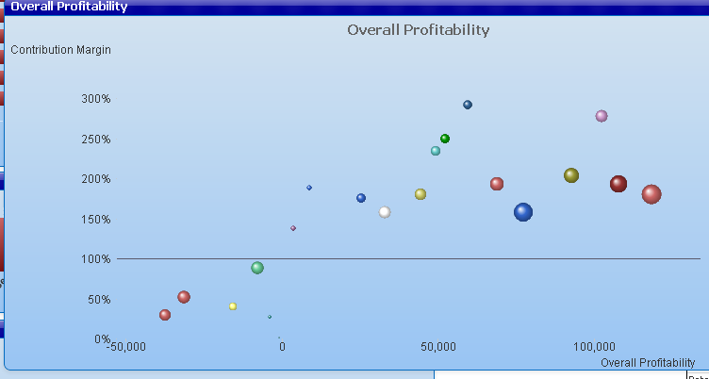Click the tiny blue diamond near 190%
Viewport: 709px width, 379px height.
point(309,188)
